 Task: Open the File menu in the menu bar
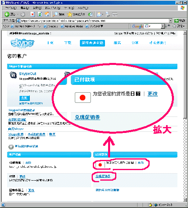tap(11, 8)
